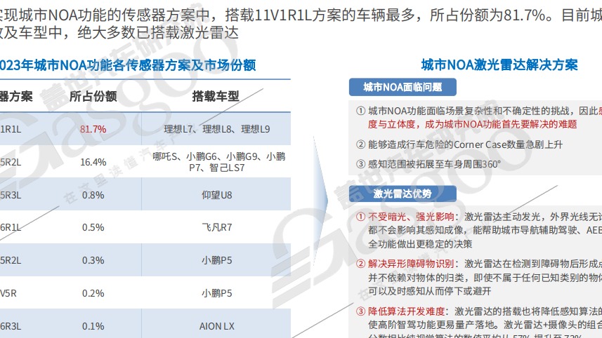602x338 pixels.
Task: Click the '5R2L' cell in the 16.4% row
Action: pyautogui.click(x=11, y=162)
